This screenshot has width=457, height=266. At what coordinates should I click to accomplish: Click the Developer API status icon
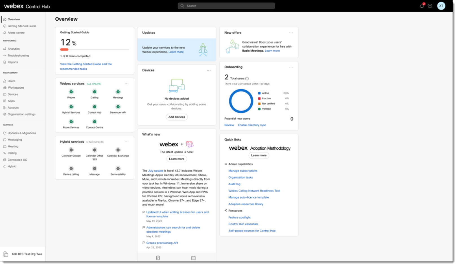[118, 107]
